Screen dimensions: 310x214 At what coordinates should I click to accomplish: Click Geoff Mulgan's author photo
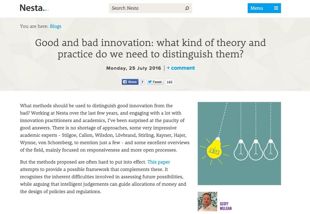208,202
